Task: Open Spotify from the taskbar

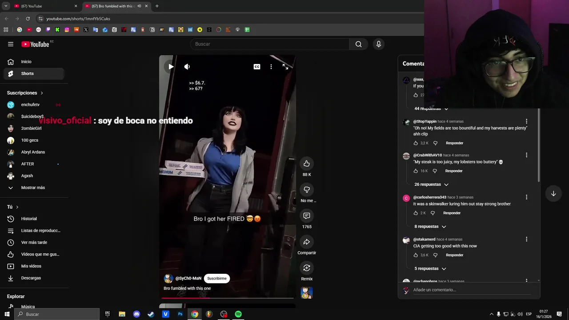Action: pyautogui.click(x=238, y=314)
